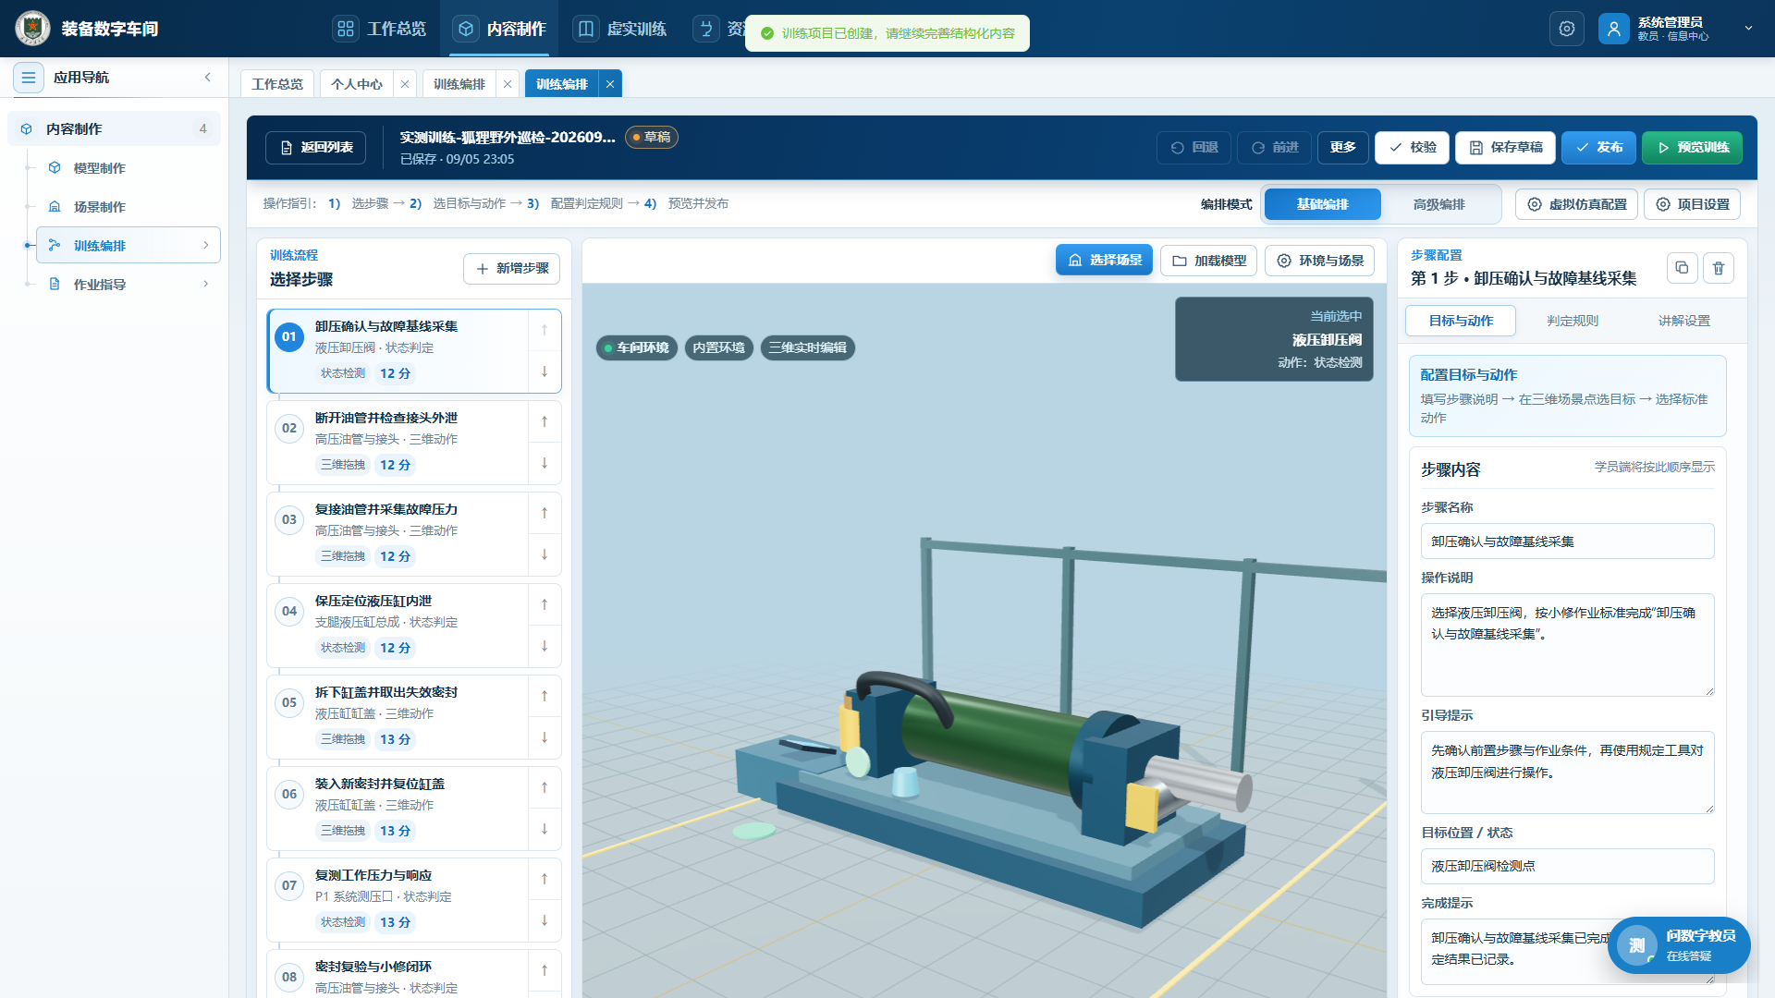Open the 工作总览 top navigation
Screen dimensions: 1775x998
[x=380, y=29]
